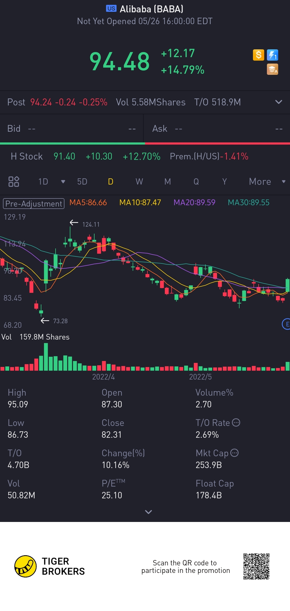Open the 1D interval dropdown arrow
This screenshot has width=290, height=611.
click(63, 182)
